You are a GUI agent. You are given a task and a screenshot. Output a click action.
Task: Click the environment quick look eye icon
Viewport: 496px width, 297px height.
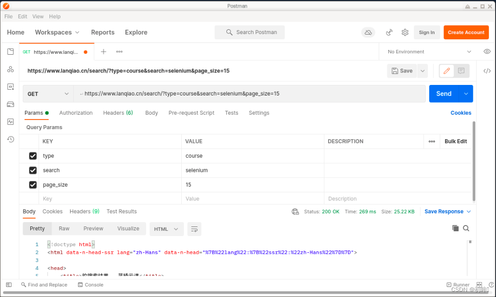tap(487, 51)
